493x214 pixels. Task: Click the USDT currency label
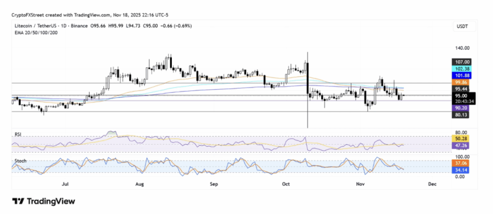(x=461, y=26)
